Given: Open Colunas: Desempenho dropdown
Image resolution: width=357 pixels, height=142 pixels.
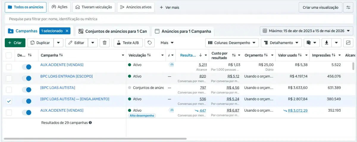Looking at the screenshot, I should coord(232,43).
